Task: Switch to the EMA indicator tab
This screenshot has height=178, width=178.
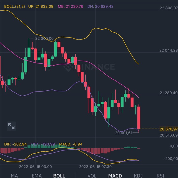Action: [37, 175]
